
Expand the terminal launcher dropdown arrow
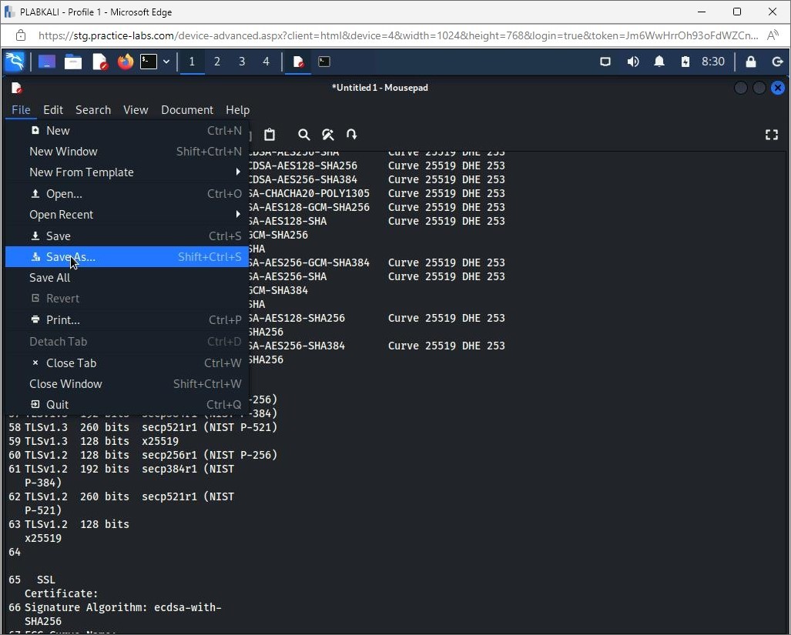pos(166,62)
